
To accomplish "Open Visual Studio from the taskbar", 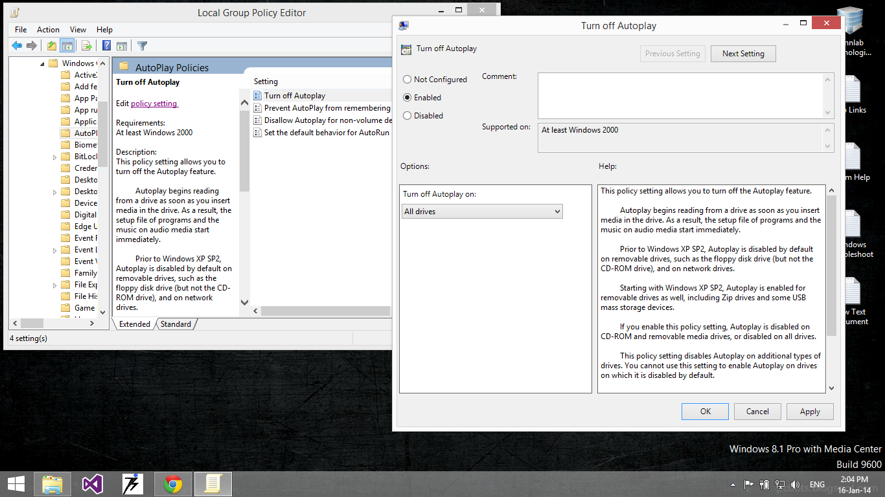I will coord(93,484).
